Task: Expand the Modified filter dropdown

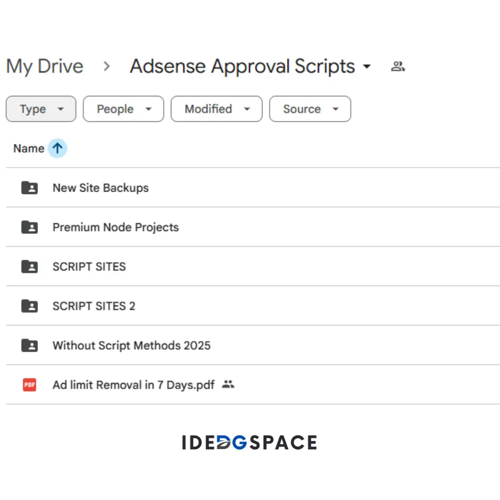Action: [x=216, y=109]
